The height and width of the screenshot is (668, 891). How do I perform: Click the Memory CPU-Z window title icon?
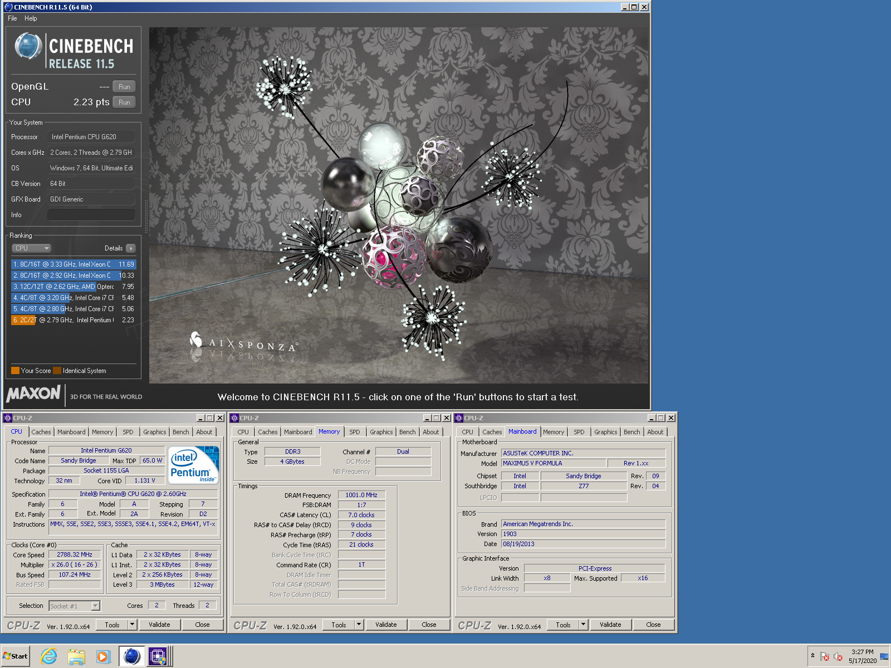click(234, 418)
